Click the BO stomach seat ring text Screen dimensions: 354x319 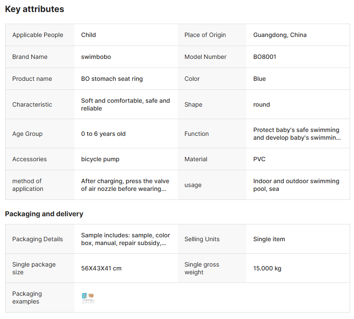pyautogui.click(x=112, y=79)
